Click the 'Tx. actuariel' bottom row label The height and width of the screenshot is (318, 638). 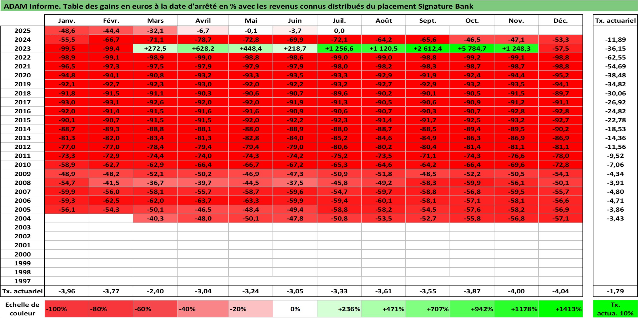pos(22,291)
